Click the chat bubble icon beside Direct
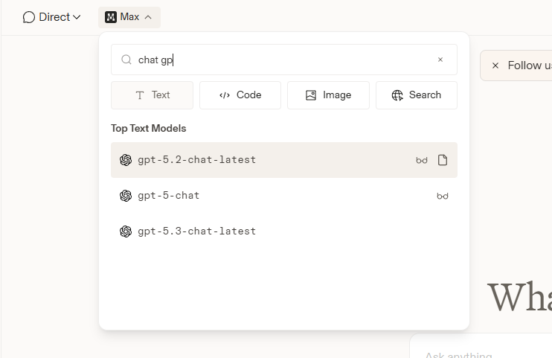Viewport: 552px width, 358px height. (x=29, y=17)
